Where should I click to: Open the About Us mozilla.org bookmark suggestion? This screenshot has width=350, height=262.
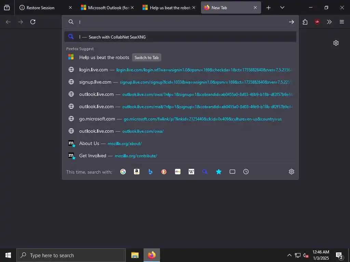(x=180, y=143)
